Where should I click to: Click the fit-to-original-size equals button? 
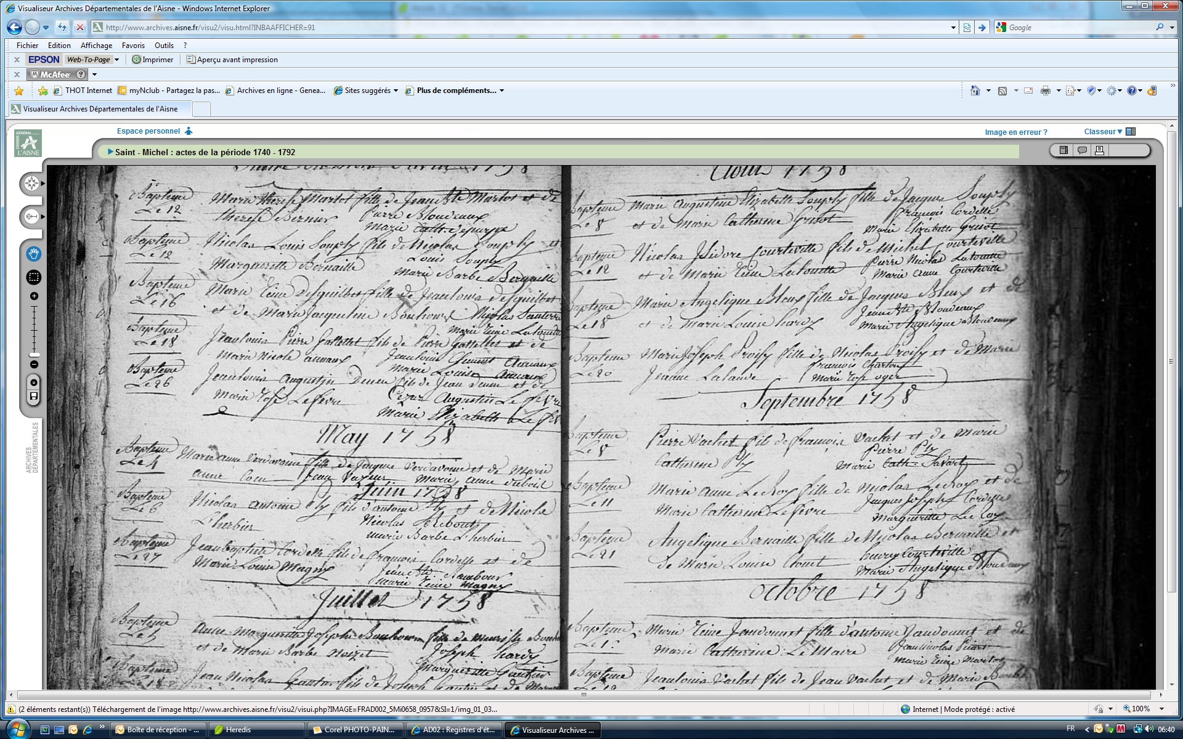34,382
